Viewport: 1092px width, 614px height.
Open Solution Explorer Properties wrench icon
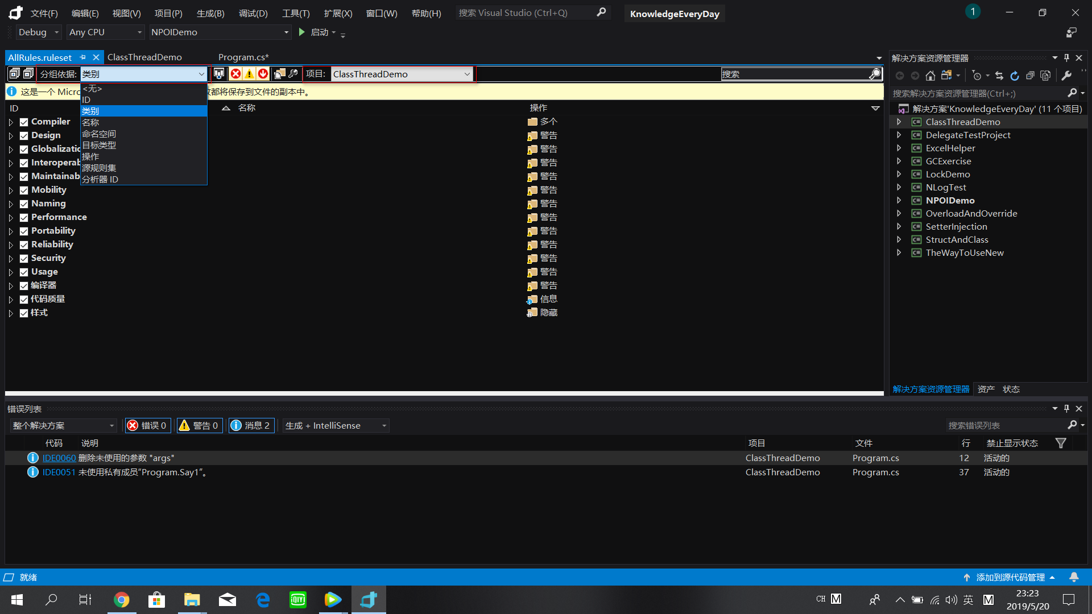click(x=1066, y=75)
